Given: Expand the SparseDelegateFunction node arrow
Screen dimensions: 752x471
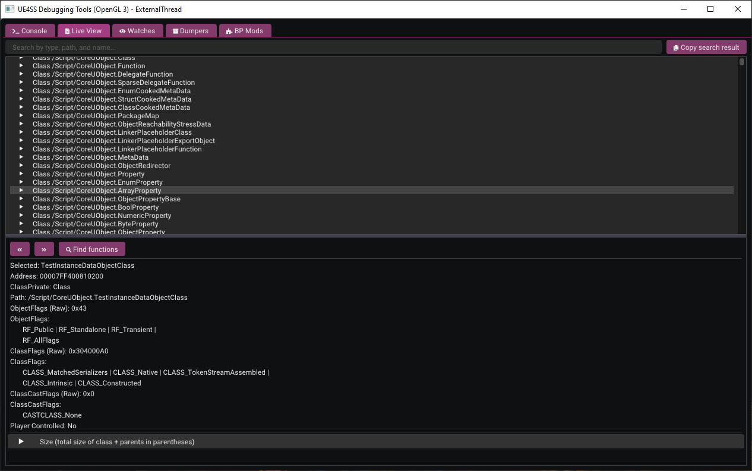Looking at the screenshot, I should pos(21,83).
